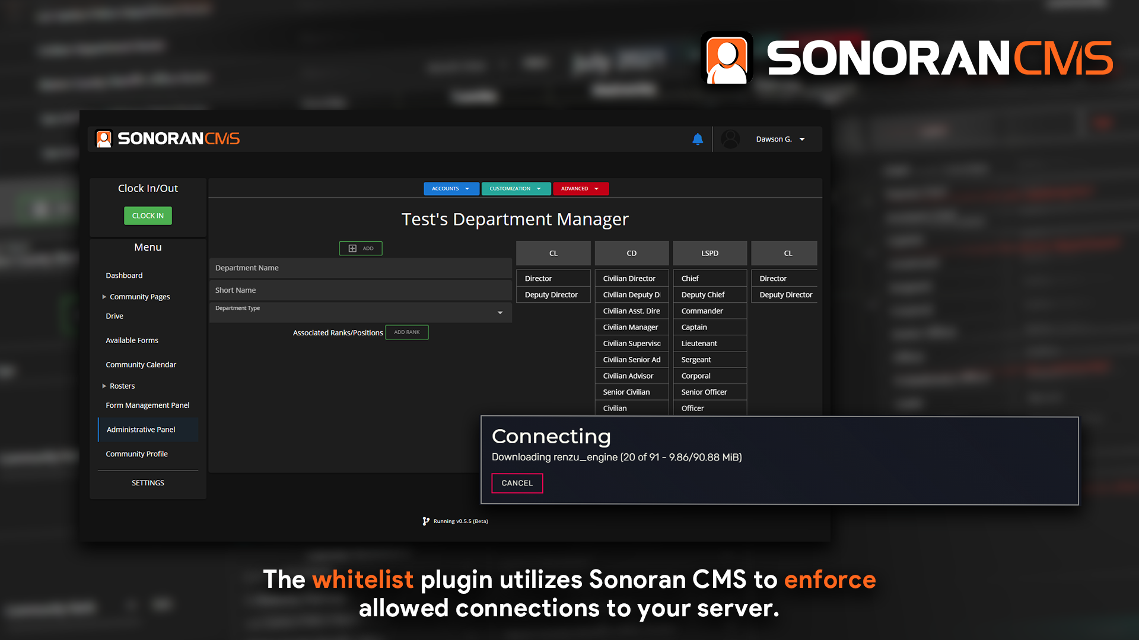Click the Running v0.5.5 (Beta) text

pyautogui.click(x=460, y=521)
